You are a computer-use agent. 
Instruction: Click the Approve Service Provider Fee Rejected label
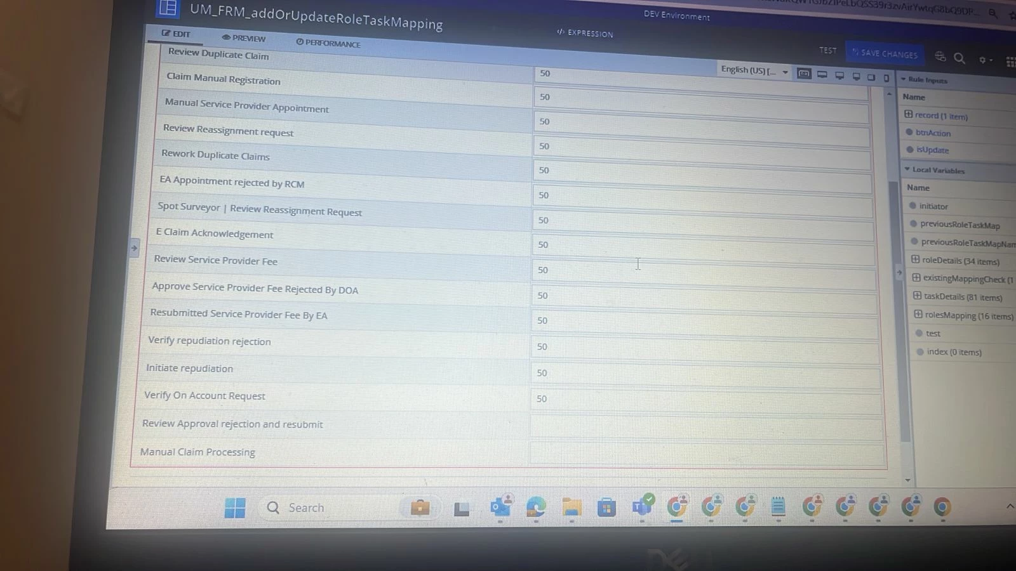click(x=255, y=288)
